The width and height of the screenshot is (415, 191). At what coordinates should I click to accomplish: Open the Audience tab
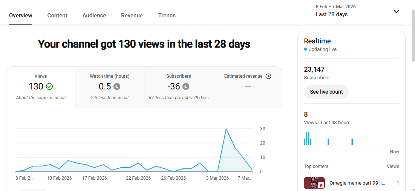click(94, 15)
